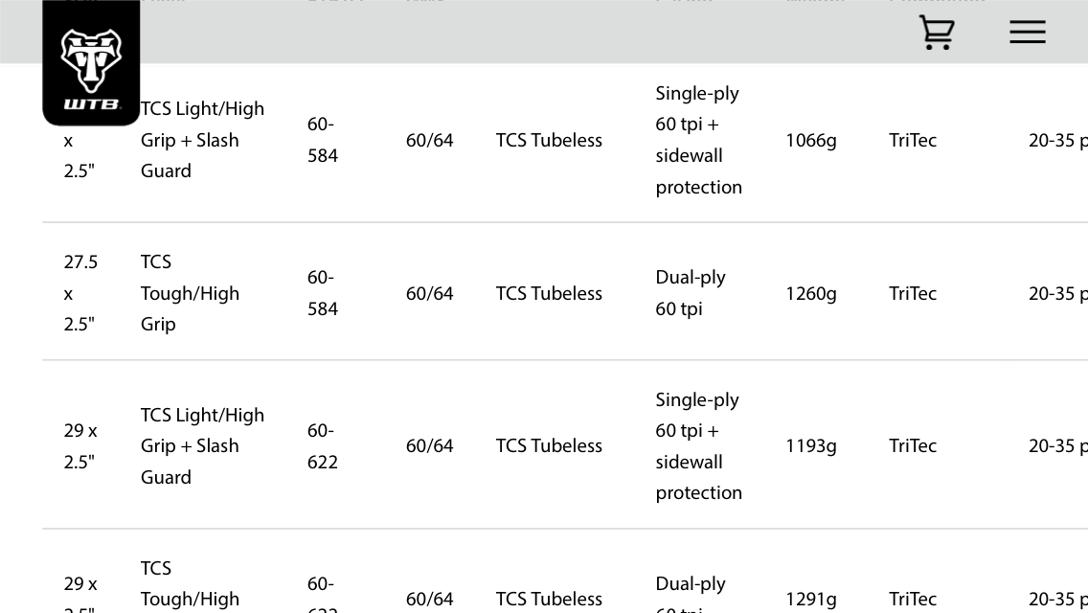This screenshot has height=613, width=1088.
Task: Click "TCS Tubeless" in the 1260g row
Action: click(549, 293)
